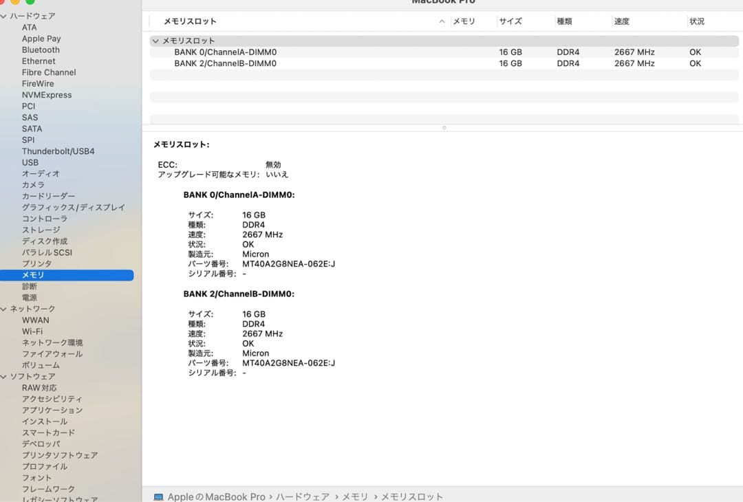Screen dimensions: 743x502
Task: View 電源 power information
Action: point(30,297)
